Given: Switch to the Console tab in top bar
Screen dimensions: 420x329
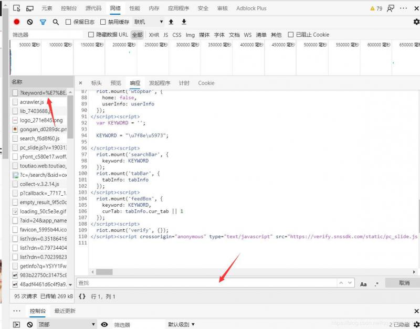Looking at the screenshot, I should tap(69, 8).
